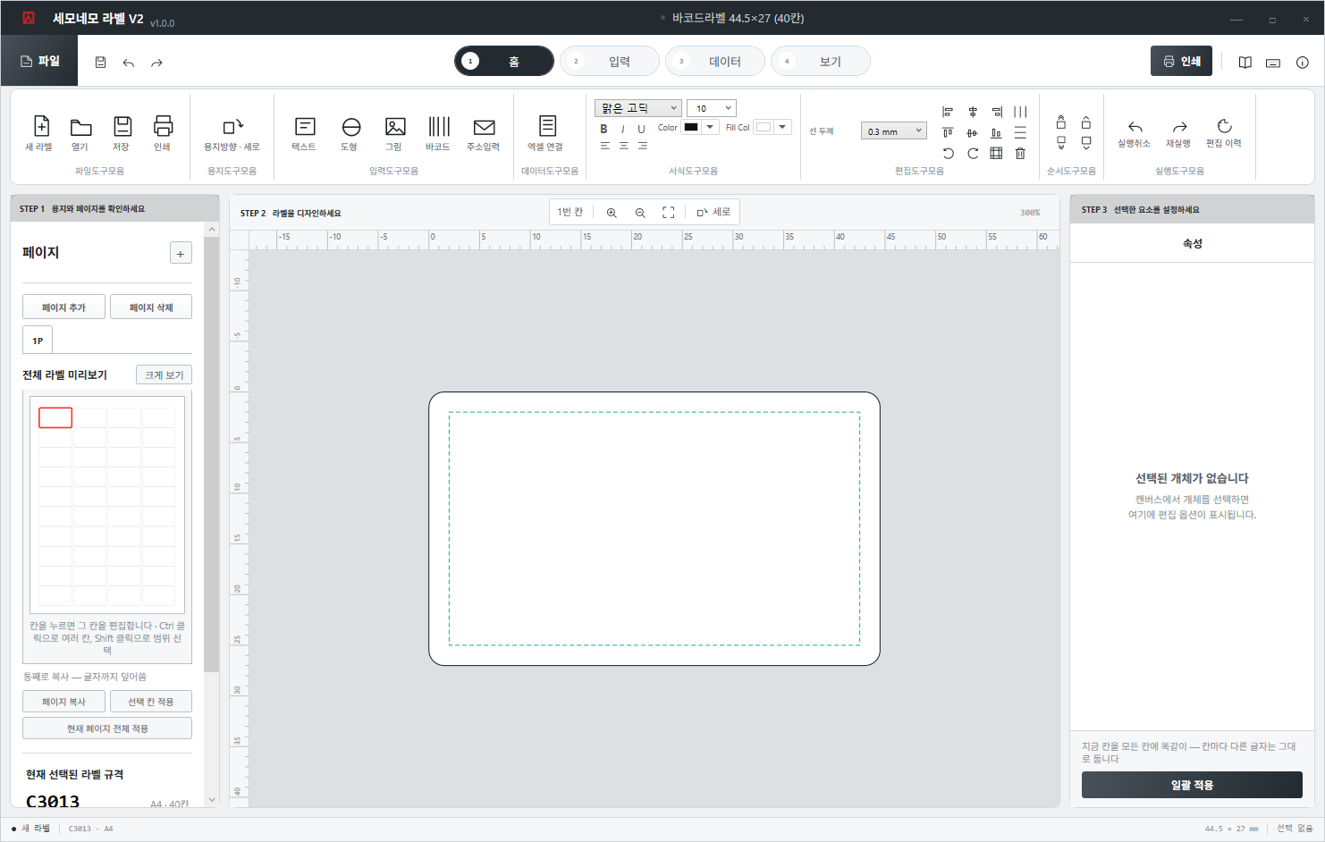Viewport: 1325px width, 842px height.
Task: Open the 파일 menu
Action: [39, 61]
